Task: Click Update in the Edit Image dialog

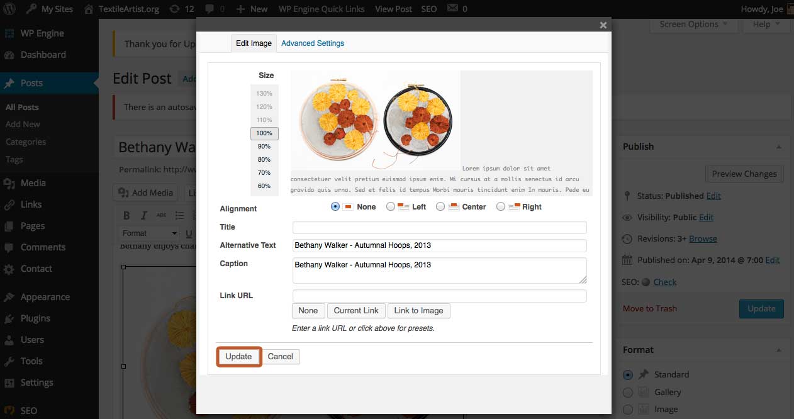Action: [x=238, y=356]
